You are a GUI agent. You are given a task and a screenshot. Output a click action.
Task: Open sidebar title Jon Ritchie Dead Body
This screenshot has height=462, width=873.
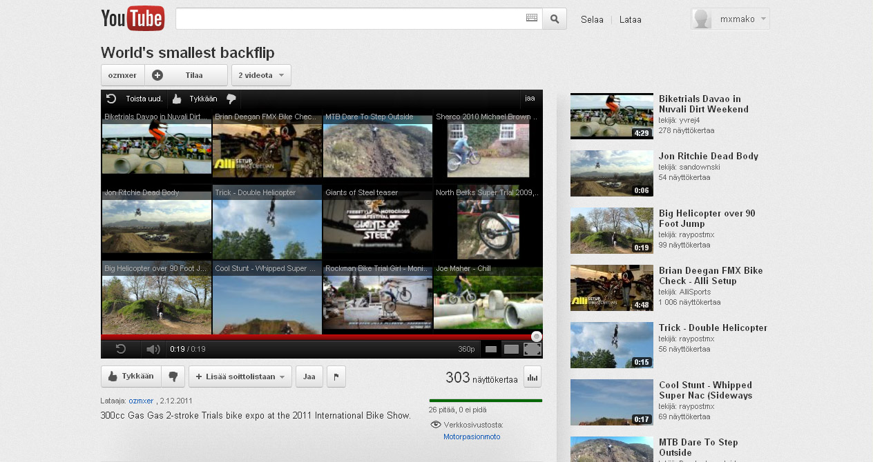709,157
